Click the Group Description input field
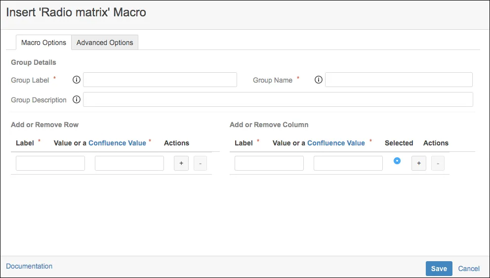 [x=278, y=99]
